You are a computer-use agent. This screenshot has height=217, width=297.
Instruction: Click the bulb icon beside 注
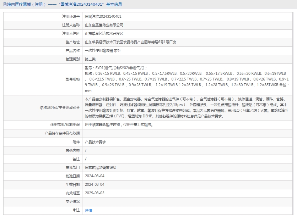click(x=75, y=210)
